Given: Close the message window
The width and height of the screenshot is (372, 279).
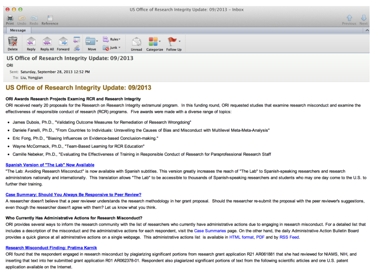Looking at the screenshot, I should tap(8, 9).
